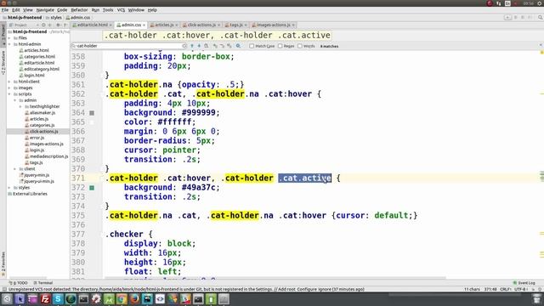Open the Navigate menu
This screenshot has width=544, height=306.
[45, 10]
